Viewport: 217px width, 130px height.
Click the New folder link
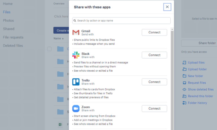tap(196, 76)
